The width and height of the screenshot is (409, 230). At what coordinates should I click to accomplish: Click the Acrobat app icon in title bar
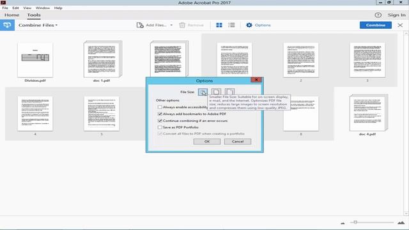pos(3,3)
